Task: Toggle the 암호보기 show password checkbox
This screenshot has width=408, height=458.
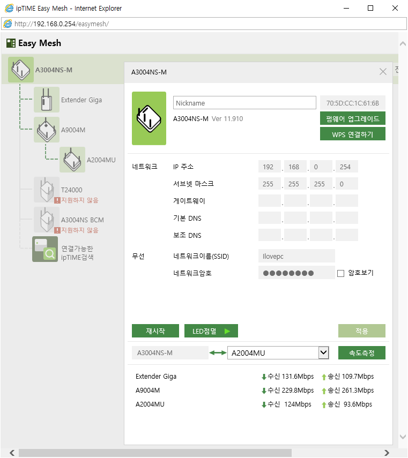Action: tap(340, 273)
